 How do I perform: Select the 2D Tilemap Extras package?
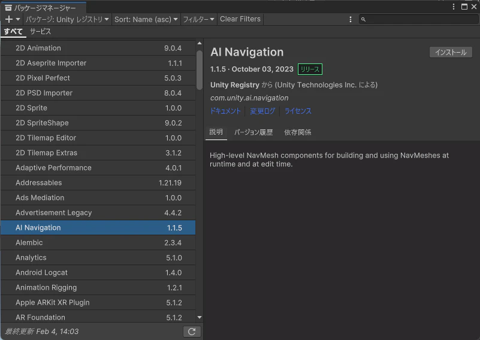tap(98, 153)
